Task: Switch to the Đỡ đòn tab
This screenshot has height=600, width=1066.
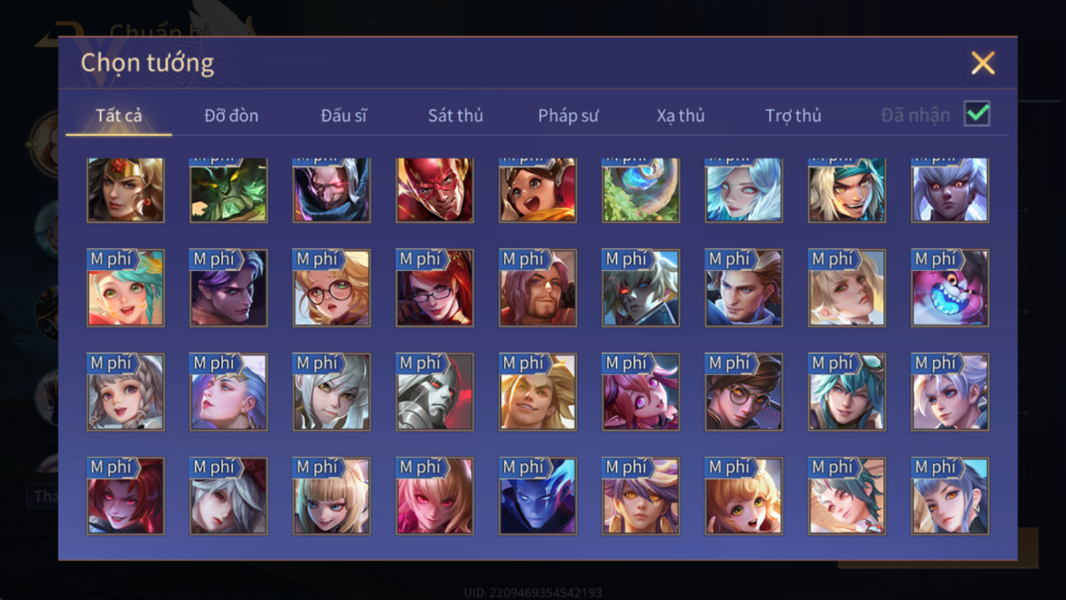Action: 231,115
